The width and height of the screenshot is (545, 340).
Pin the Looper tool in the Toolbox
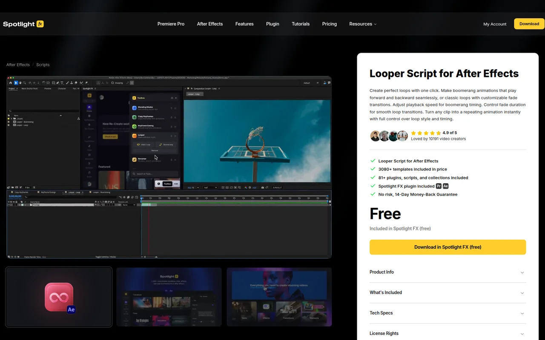pyautogui.click(x=171, y=136)
